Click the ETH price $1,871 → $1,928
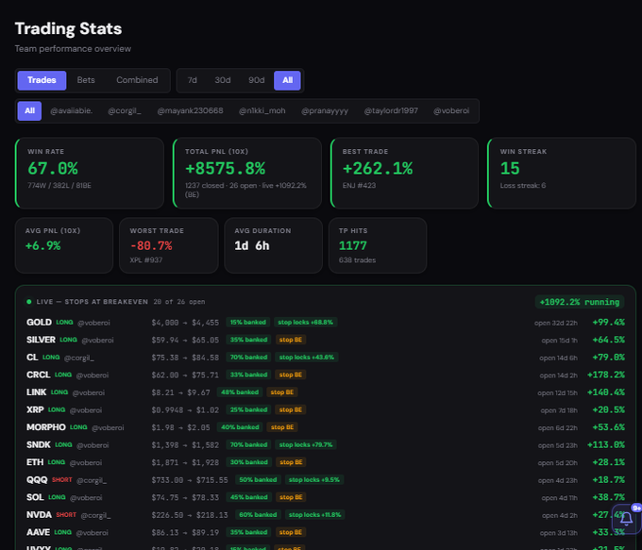Screen dimensions: 642x550 pyautogui.click(x=185, y=462)
